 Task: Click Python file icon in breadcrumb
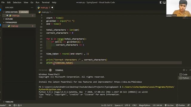click(40, 12)
